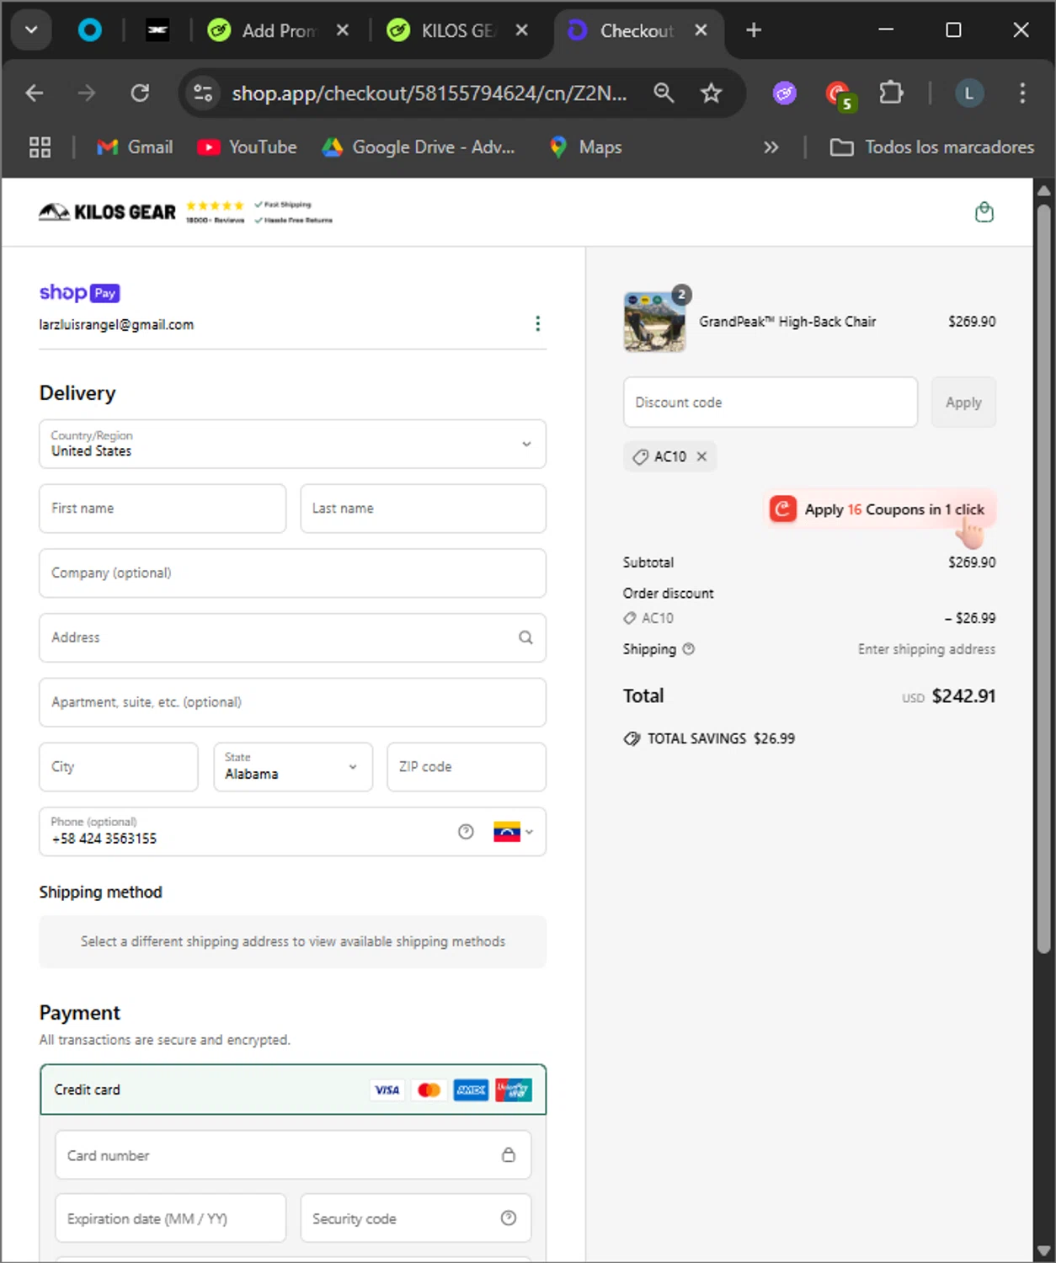
Task: Close the Add Prom tab
Action: tap(343, 30)
